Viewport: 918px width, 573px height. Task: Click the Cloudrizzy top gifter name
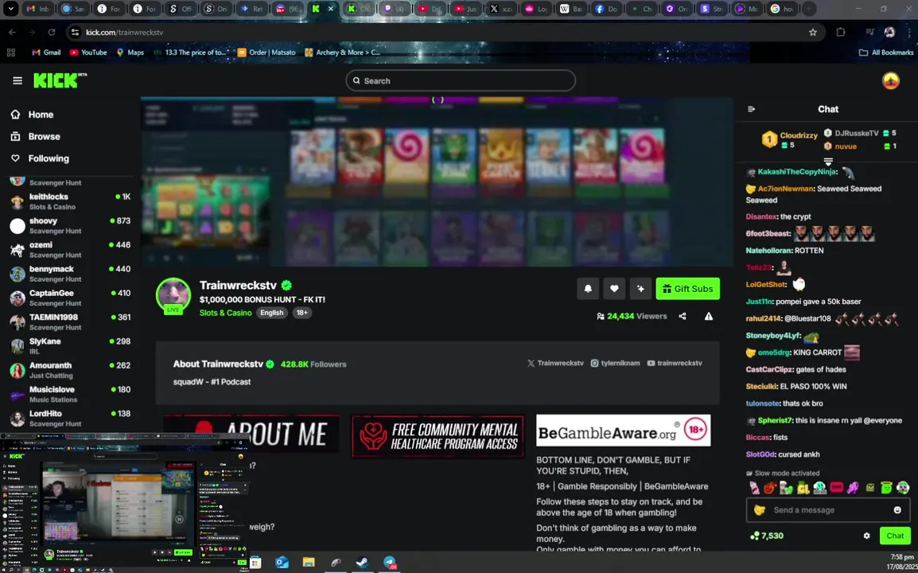click(x=799, y=135)
